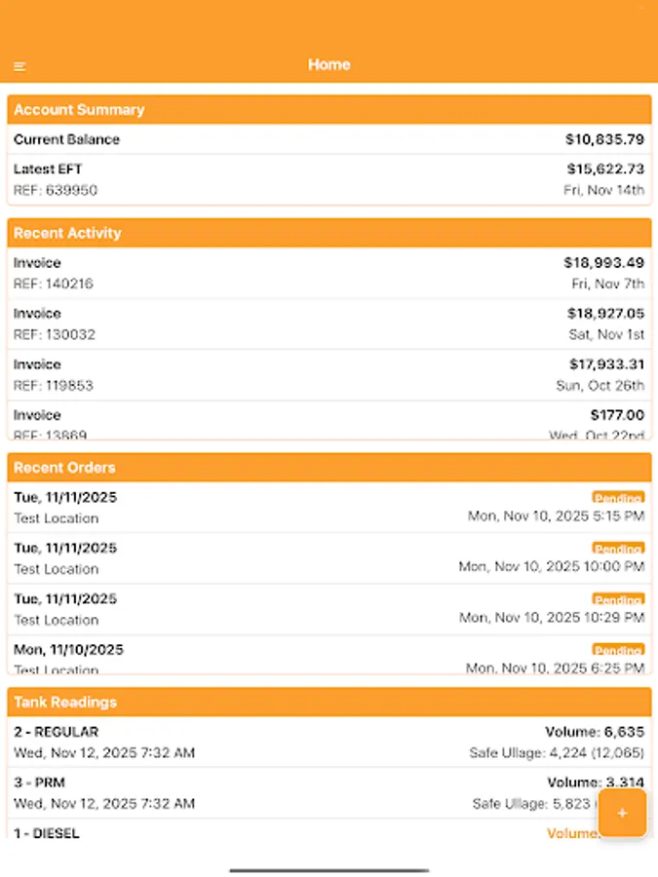Select the 3 - PRM tank reading
Screen dimensions: 658x877
click(329, 792)
